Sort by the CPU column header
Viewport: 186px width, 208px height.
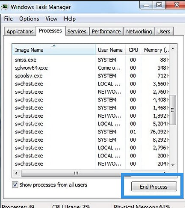133,50
